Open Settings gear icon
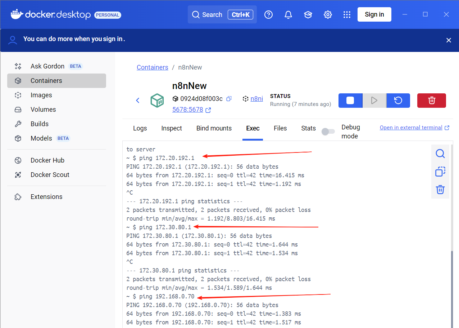 328,14
